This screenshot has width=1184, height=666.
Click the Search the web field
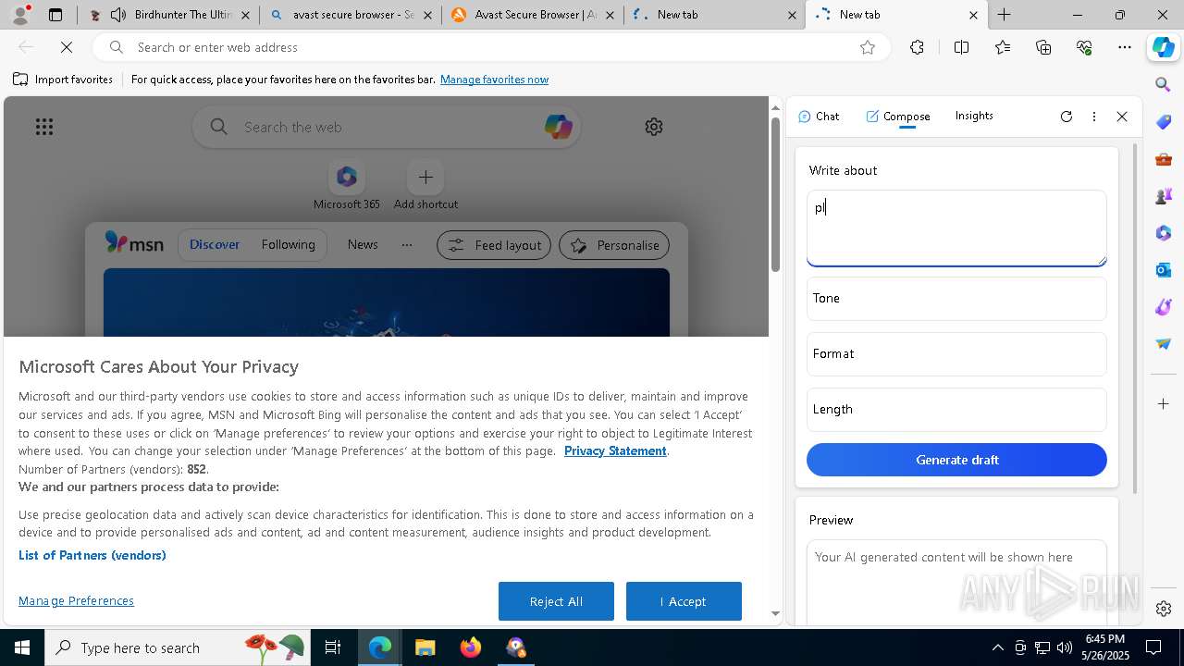pos(387,127)
